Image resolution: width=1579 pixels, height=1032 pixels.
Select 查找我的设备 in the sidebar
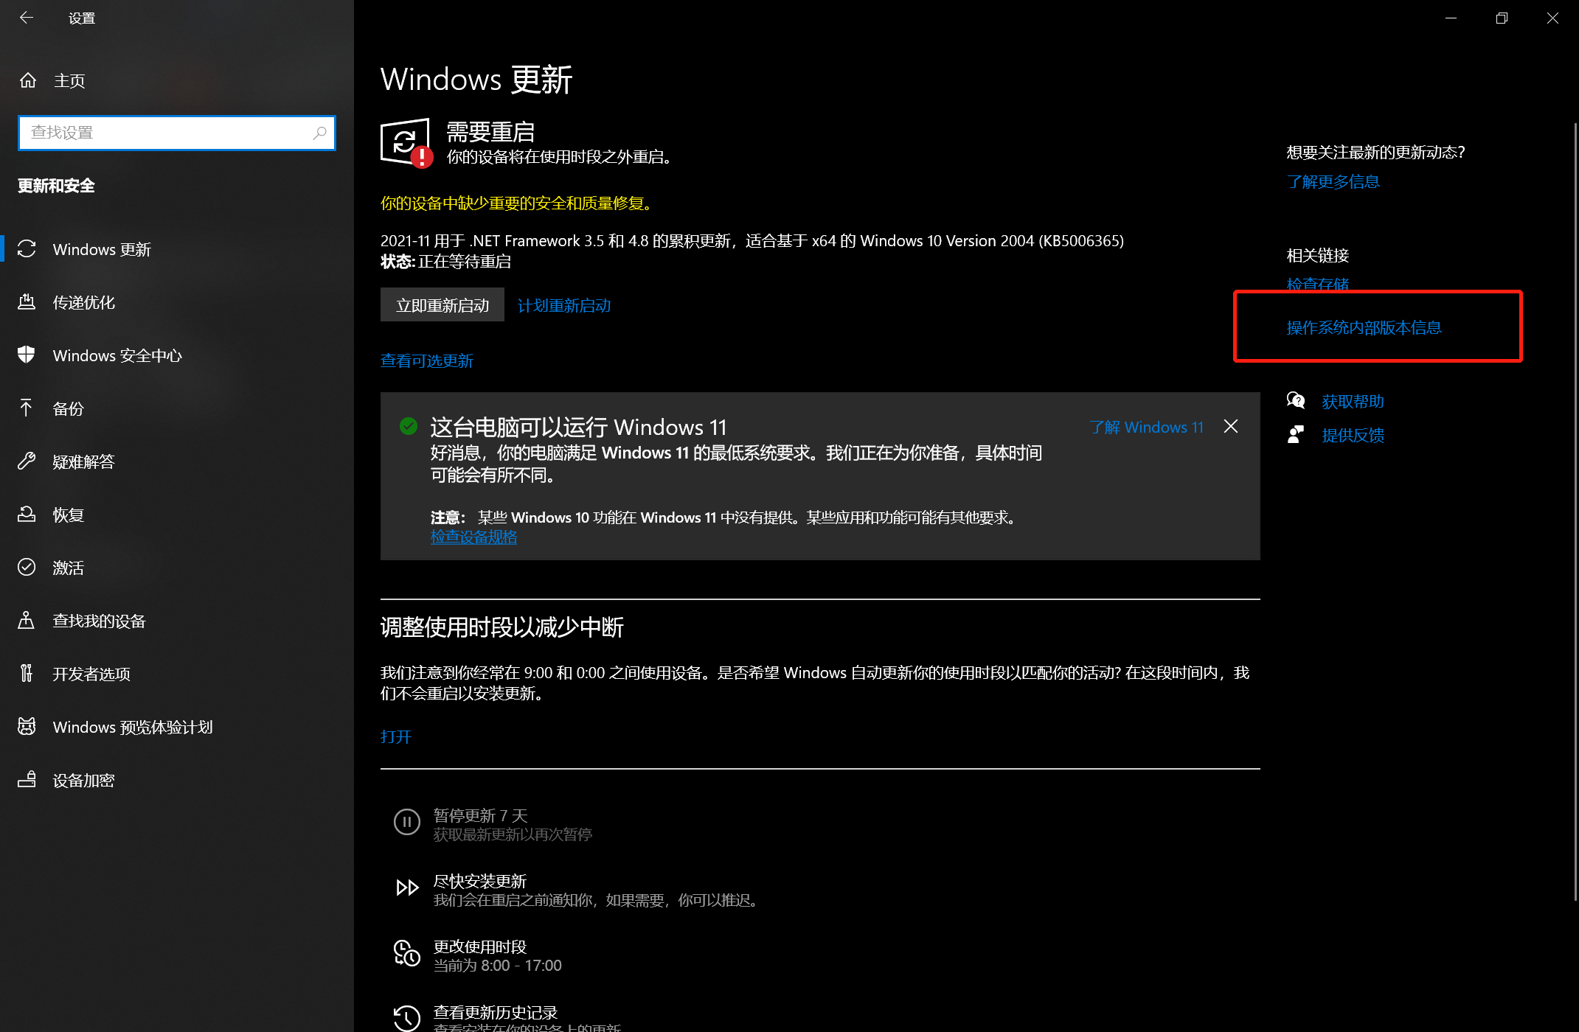coord(99,621)
